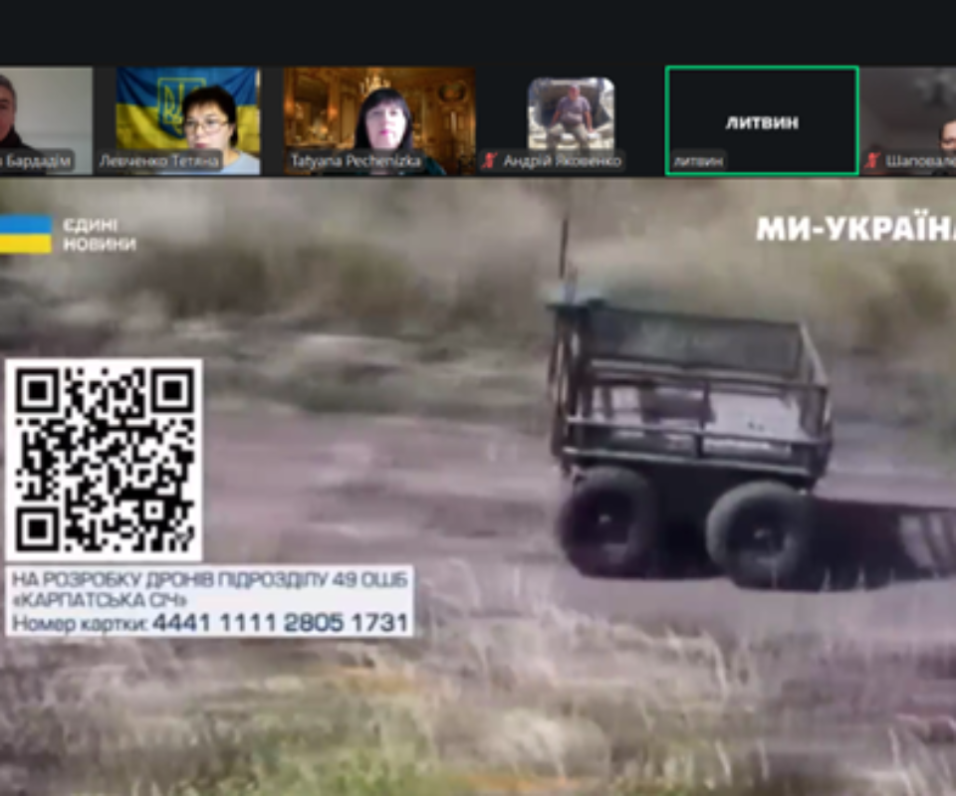Screen dimensions: 956x796
Task: Click the text "НА РОЗРОБКУ ДРОНІВ ПІДРОЗДІЛУ 49 ОШБ"
Action: click(x=209, y=579)
